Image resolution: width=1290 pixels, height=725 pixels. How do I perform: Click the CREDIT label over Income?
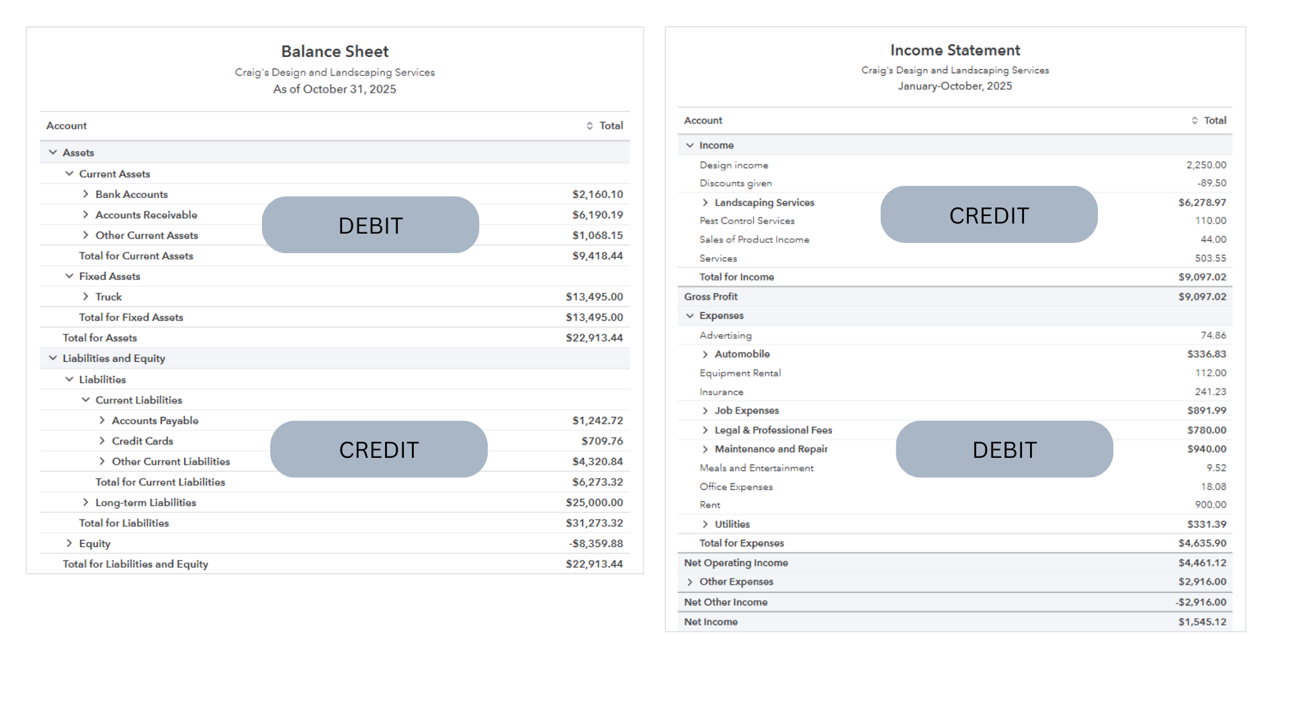click(x=988, y=215)
